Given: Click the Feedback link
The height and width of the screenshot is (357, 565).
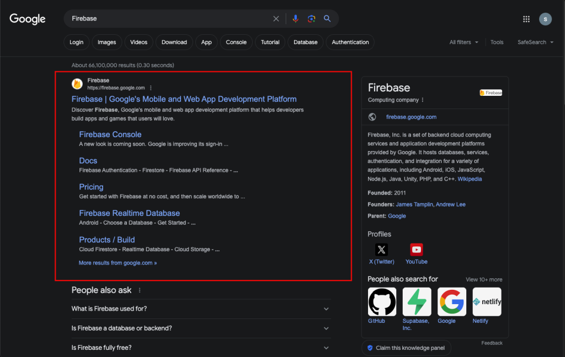Looking at the screenshot, I should pos(492,343).
